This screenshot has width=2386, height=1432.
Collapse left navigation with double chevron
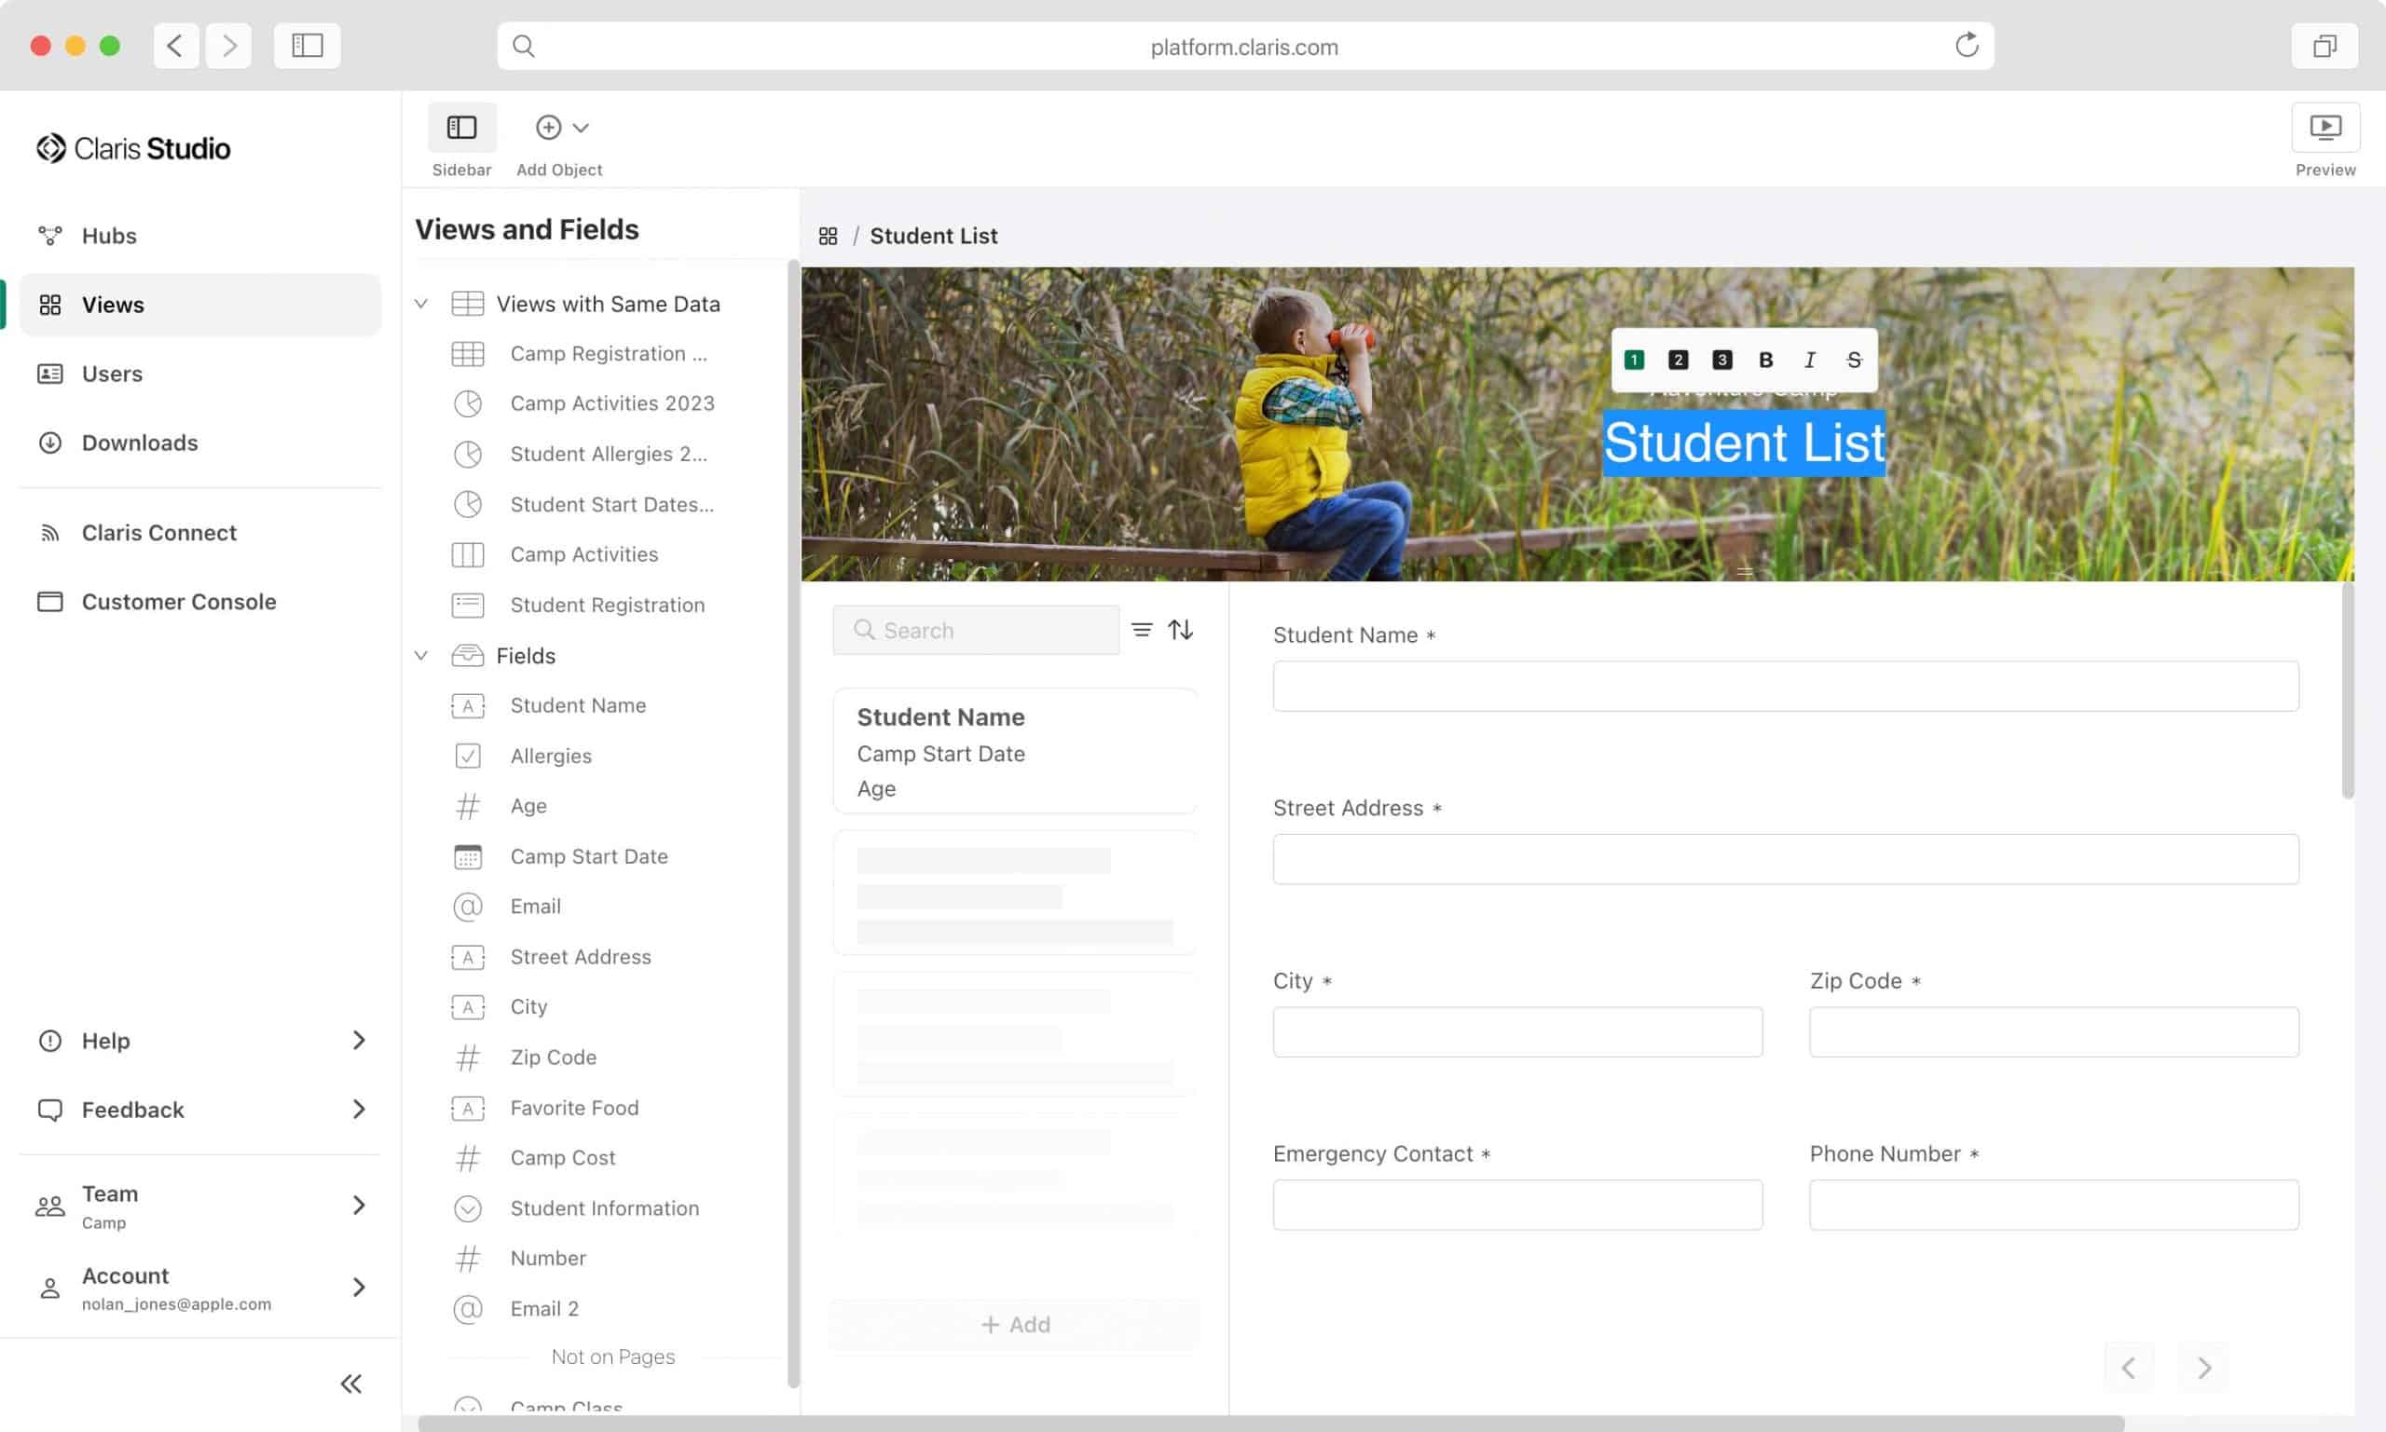350,1384
